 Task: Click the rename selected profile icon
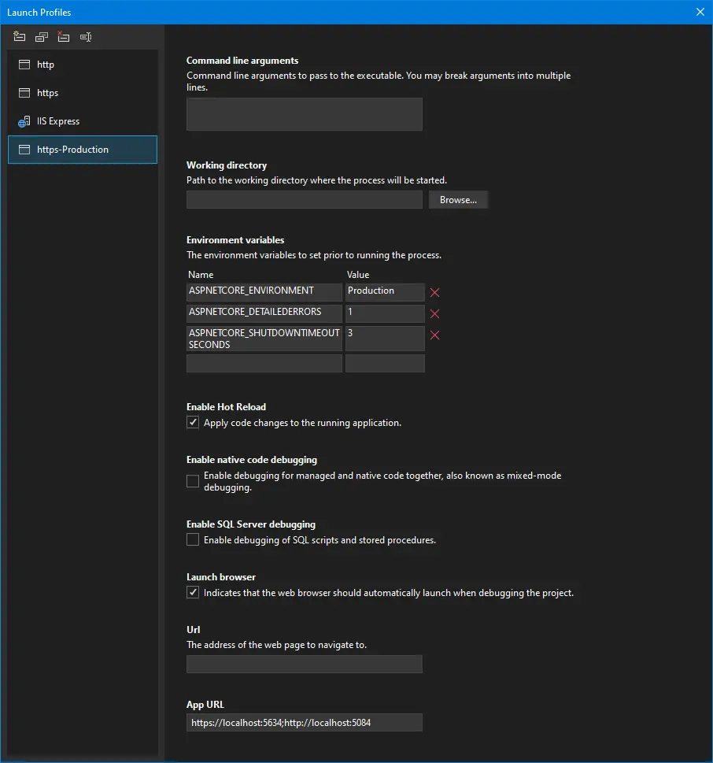click(x=86, y=37)
